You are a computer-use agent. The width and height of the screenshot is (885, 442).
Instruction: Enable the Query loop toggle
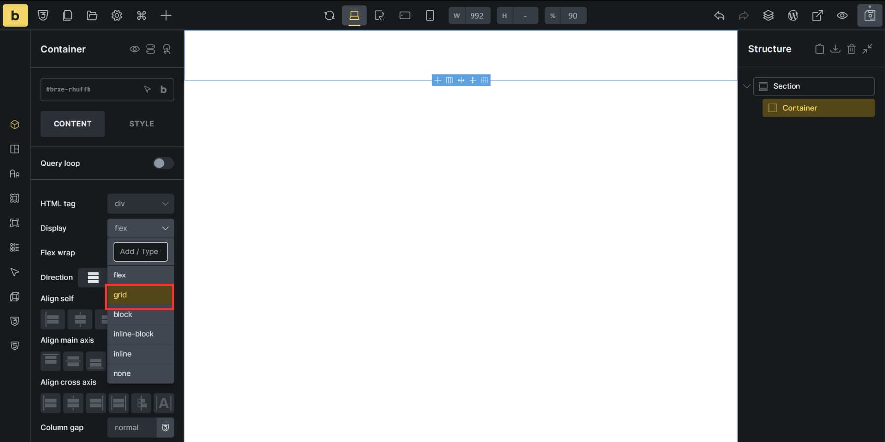pyautogui.click(x=163, y=163)
